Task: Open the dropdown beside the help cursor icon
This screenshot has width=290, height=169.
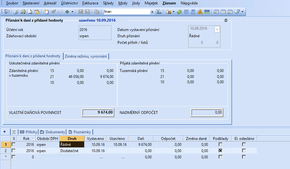Action: (242, 12)
